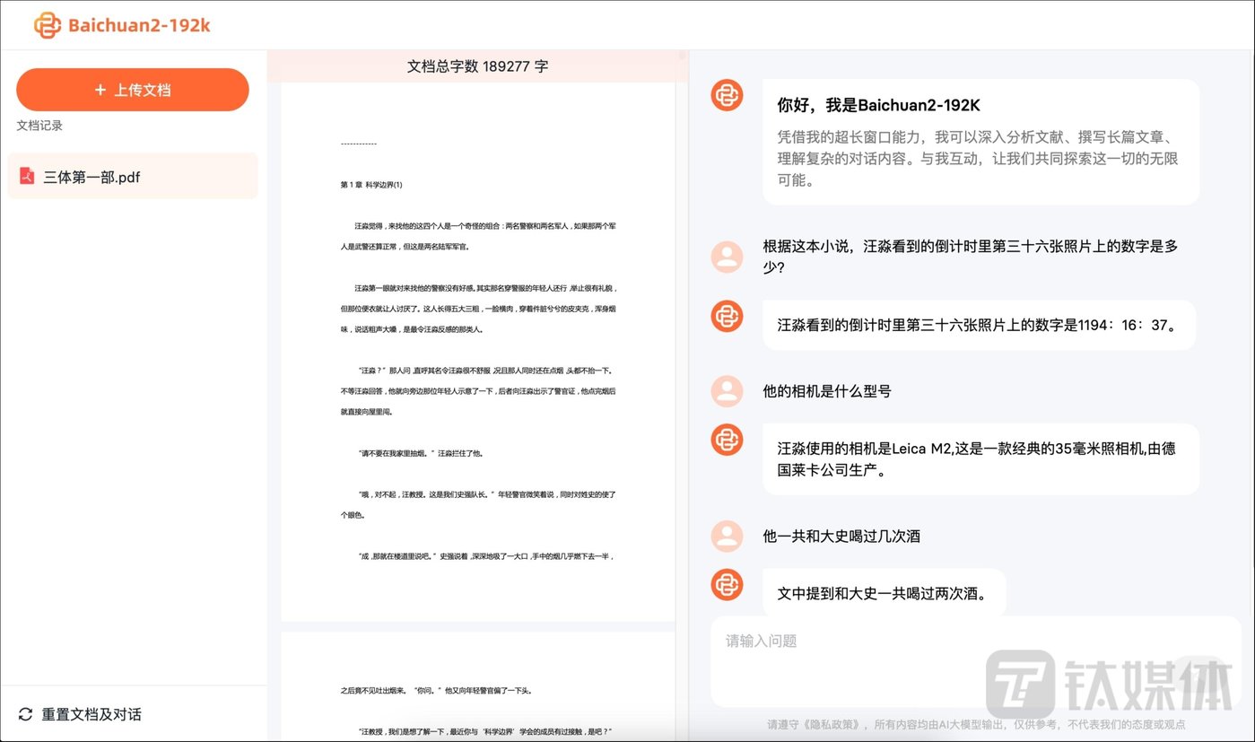This screenshot has width=1255, height=742.
Task: Click the first document preview page
Action: [x=478, y=350]
